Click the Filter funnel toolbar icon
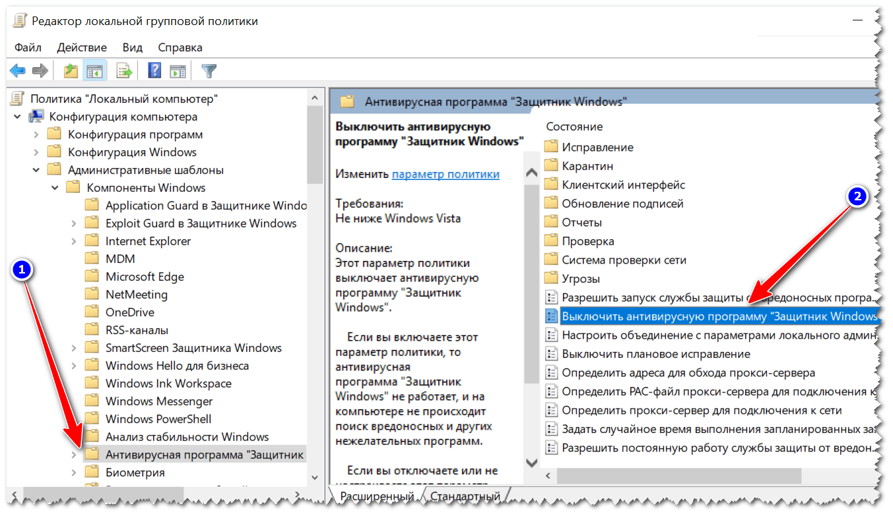The width and height of the screenshot is (893, 516). [209, 71]
